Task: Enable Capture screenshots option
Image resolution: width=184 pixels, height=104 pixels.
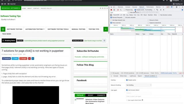Action: point(148,23)
